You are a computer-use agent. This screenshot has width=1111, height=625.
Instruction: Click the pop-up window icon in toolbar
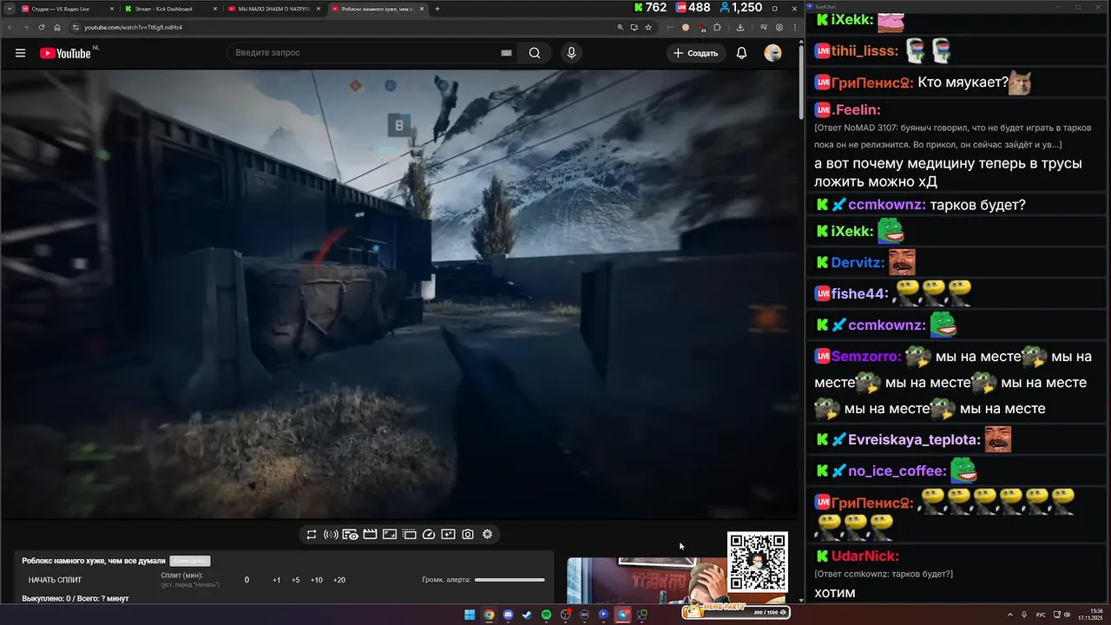pyautogui.click(x=410, y=535)
